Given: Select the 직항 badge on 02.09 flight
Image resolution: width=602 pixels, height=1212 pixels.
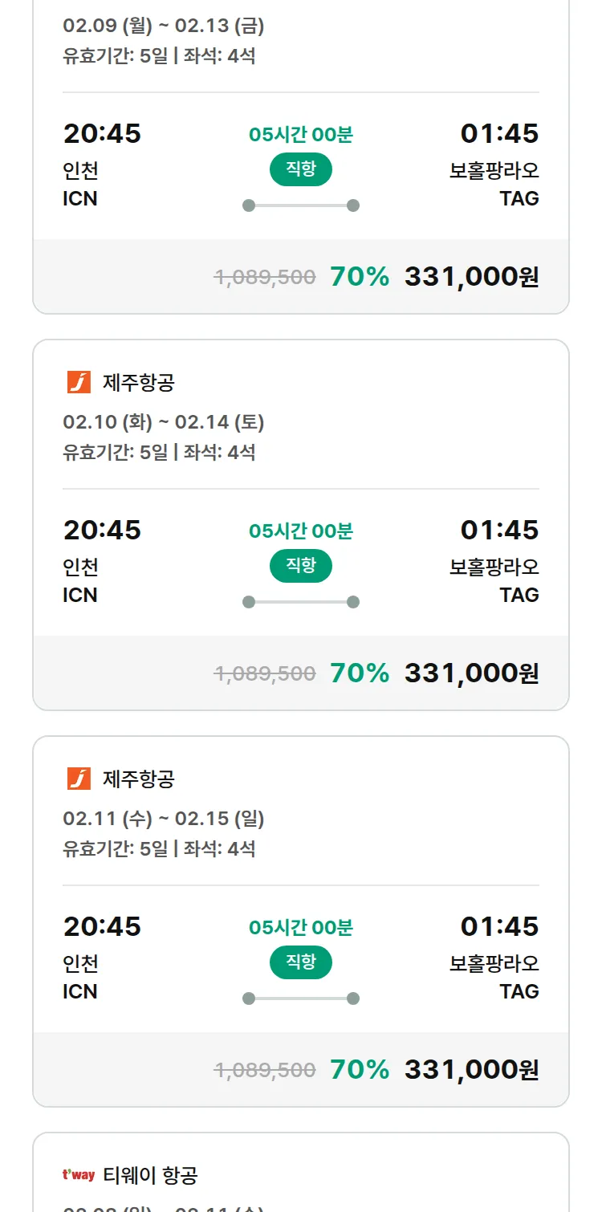Looking at the screenshot, I should [x=300, y=169].
